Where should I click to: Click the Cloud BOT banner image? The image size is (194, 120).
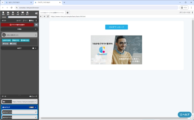click(116, 50)
